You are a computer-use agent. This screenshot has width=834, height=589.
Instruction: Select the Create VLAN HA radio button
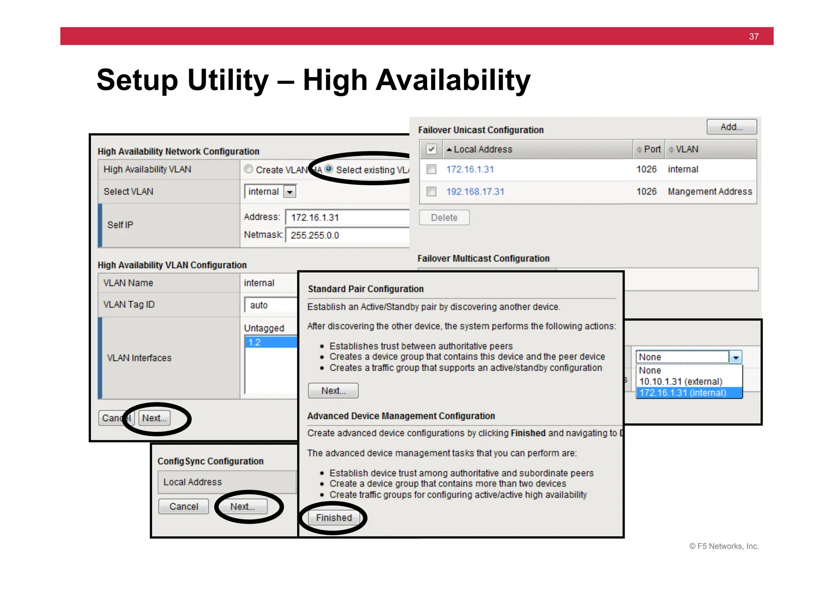pyautogui.click(x=248, y=169)
